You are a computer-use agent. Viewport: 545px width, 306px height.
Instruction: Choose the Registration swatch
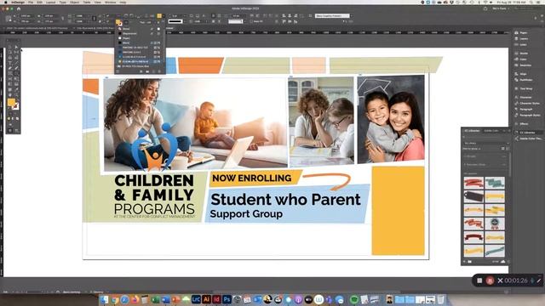point(139,34)
